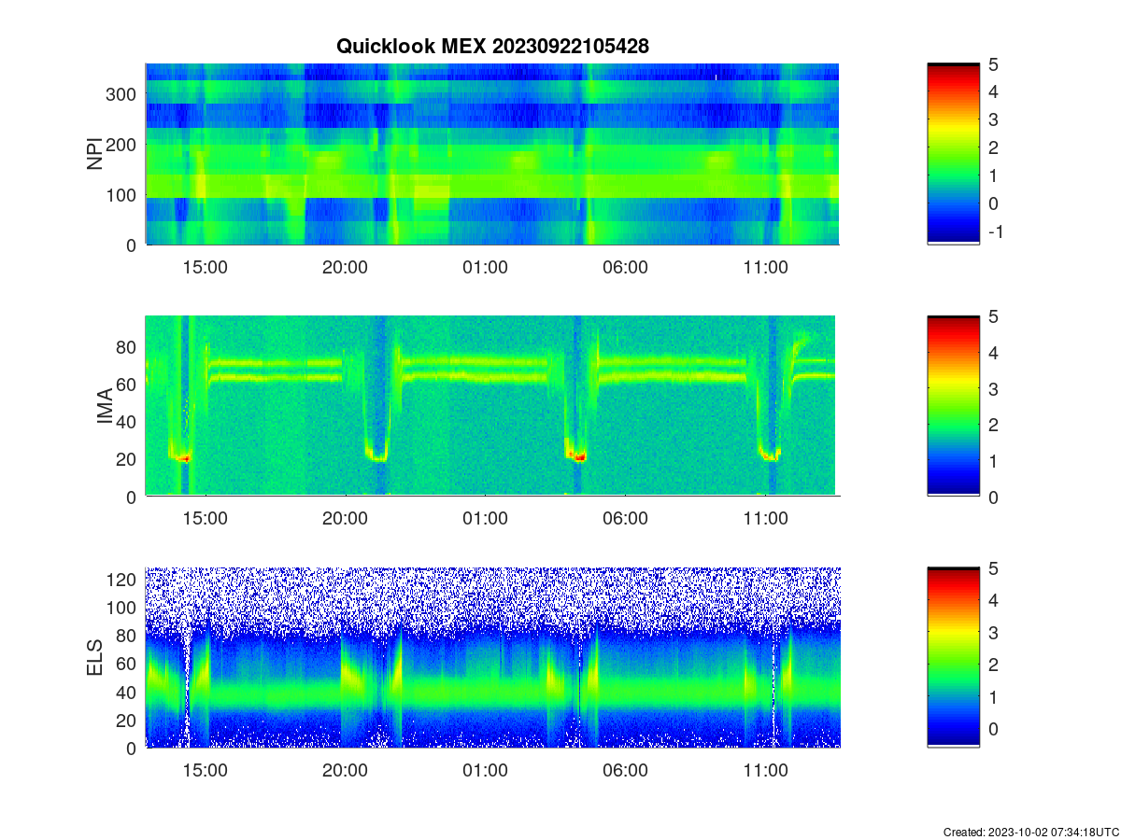The height and width of the screenshot is (840, 1121).
Task: Click the ELS spectrogram panel
Action: (492, 658)
